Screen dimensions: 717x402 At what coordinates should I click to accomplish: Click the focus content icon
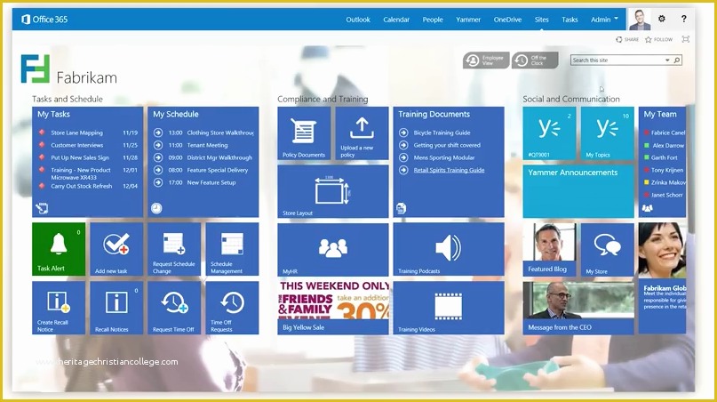click(x=685, y=39)
